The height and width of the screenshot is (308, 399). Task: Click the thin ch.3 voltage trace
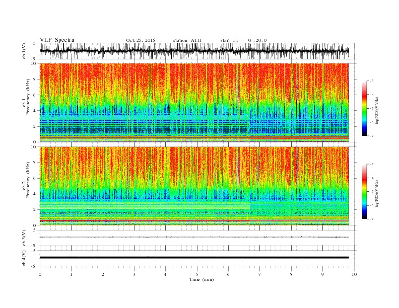[x=194, y=237]
